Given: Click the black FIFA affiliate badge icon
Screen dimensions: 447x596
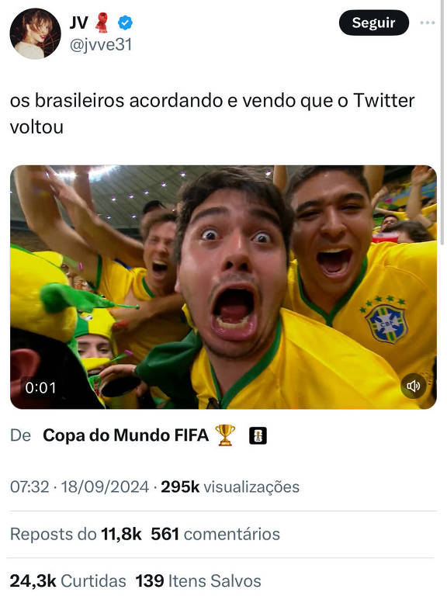Looking at the screenshot, I should click(x=258, y=435).
